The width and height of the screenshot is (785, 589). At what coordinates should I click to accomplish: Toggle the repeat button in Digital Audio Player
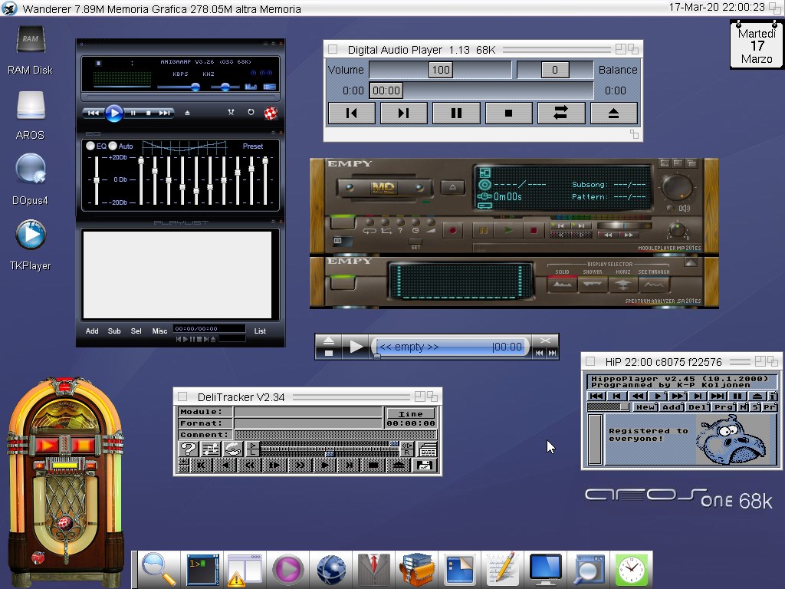560,114
